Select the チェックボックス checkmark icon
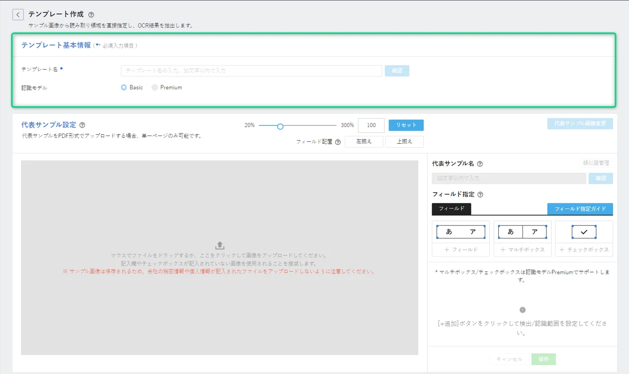 pos(584,232)
